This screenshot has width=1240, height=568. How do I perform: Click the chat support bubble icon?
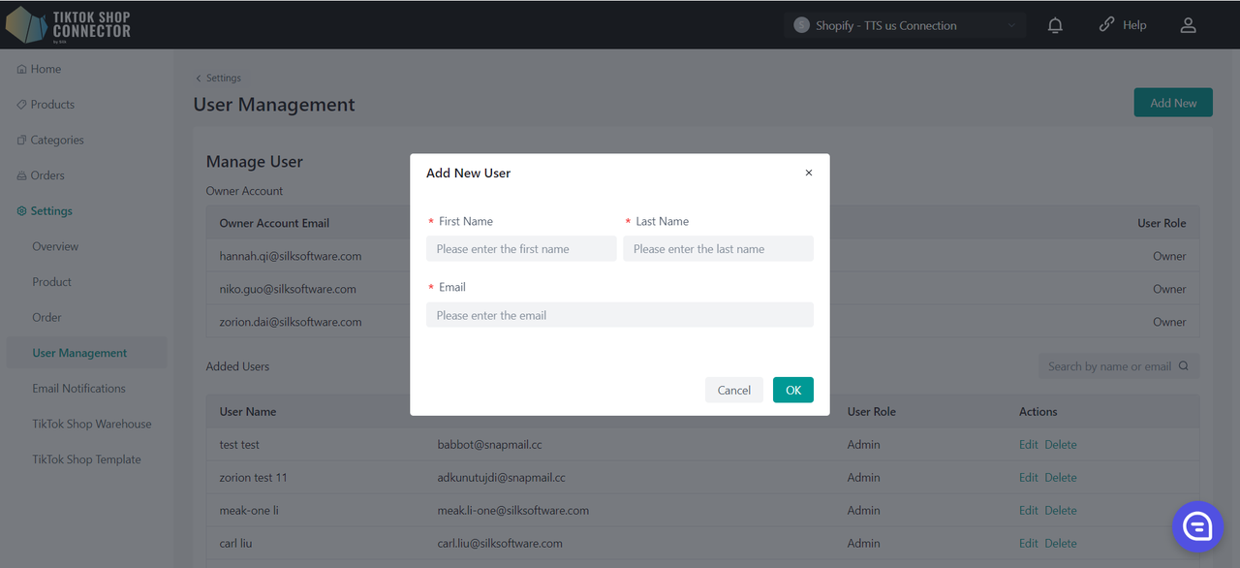click(1197, 526)
